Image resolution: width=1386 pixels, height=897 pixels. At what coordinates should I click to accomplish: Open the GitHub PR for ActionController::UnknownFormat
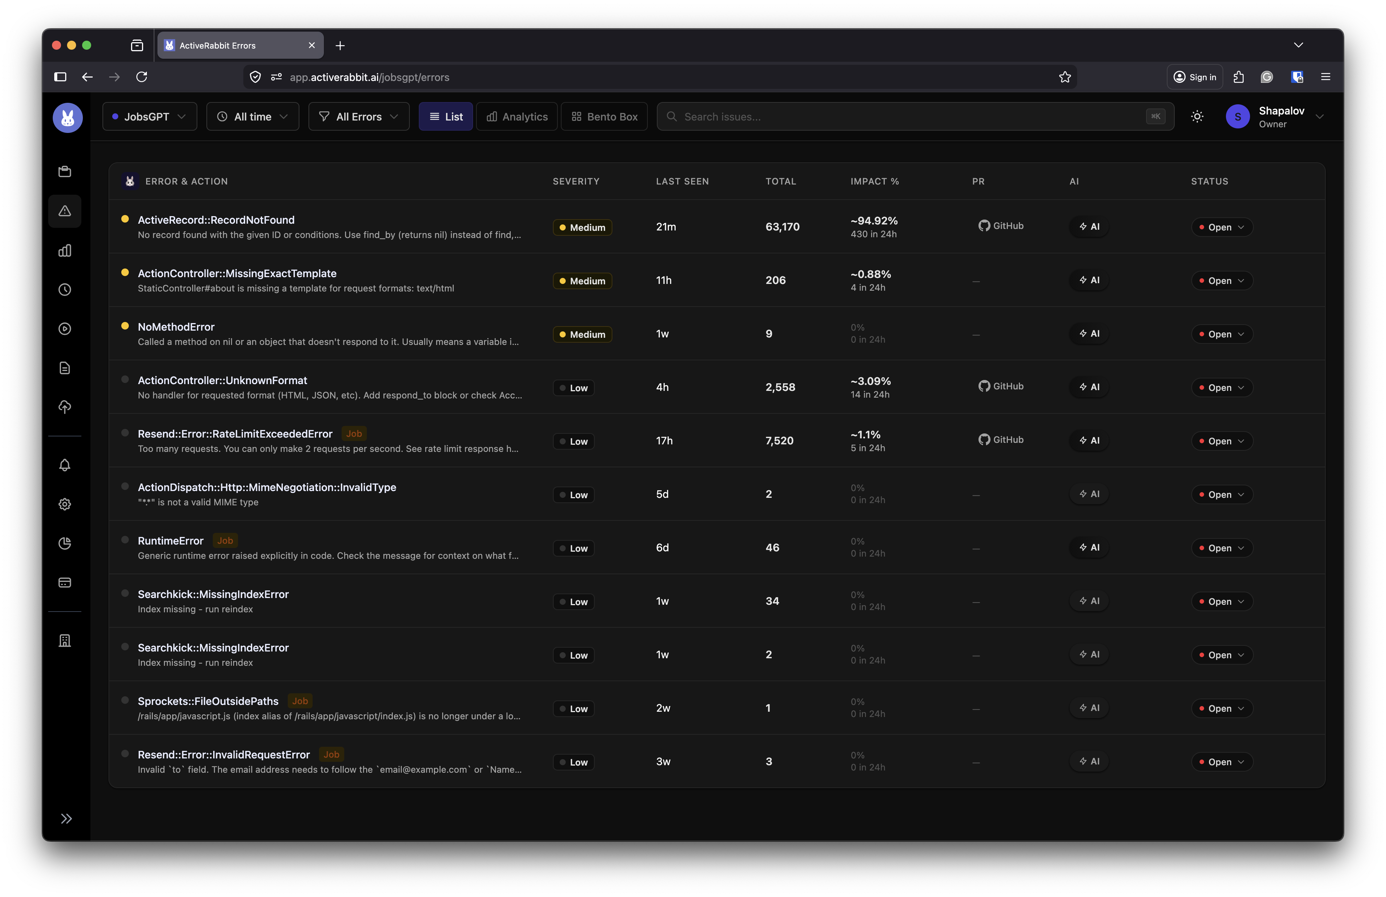1000,386
